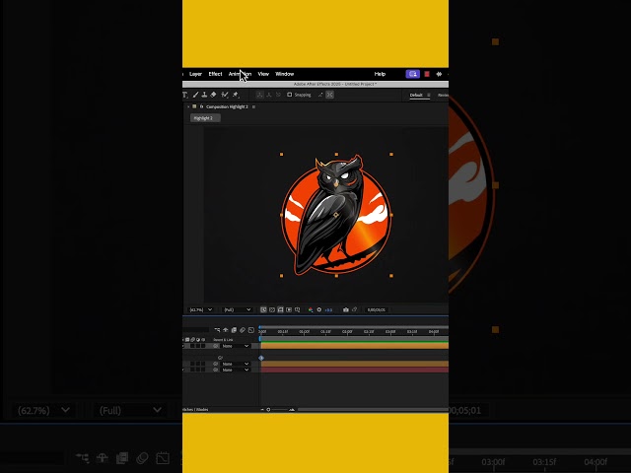Choose World Axis mode icon
The image size is (631, 473).
click(x=269, y=95)
